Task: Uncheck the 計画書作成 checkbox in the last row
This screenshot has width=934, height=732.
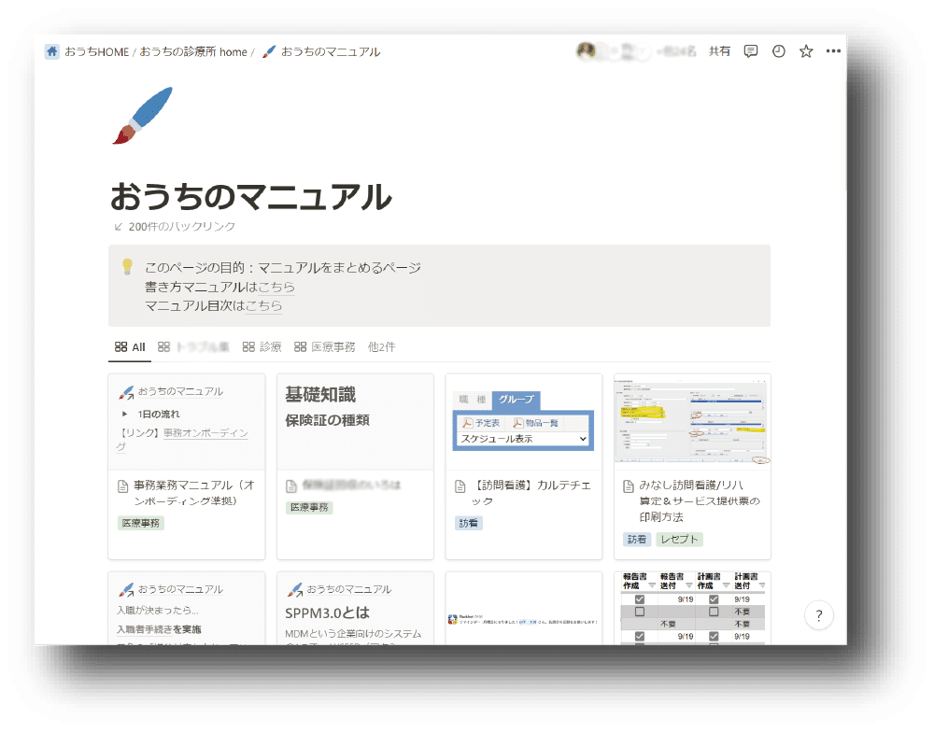Action: click(715, 635)
